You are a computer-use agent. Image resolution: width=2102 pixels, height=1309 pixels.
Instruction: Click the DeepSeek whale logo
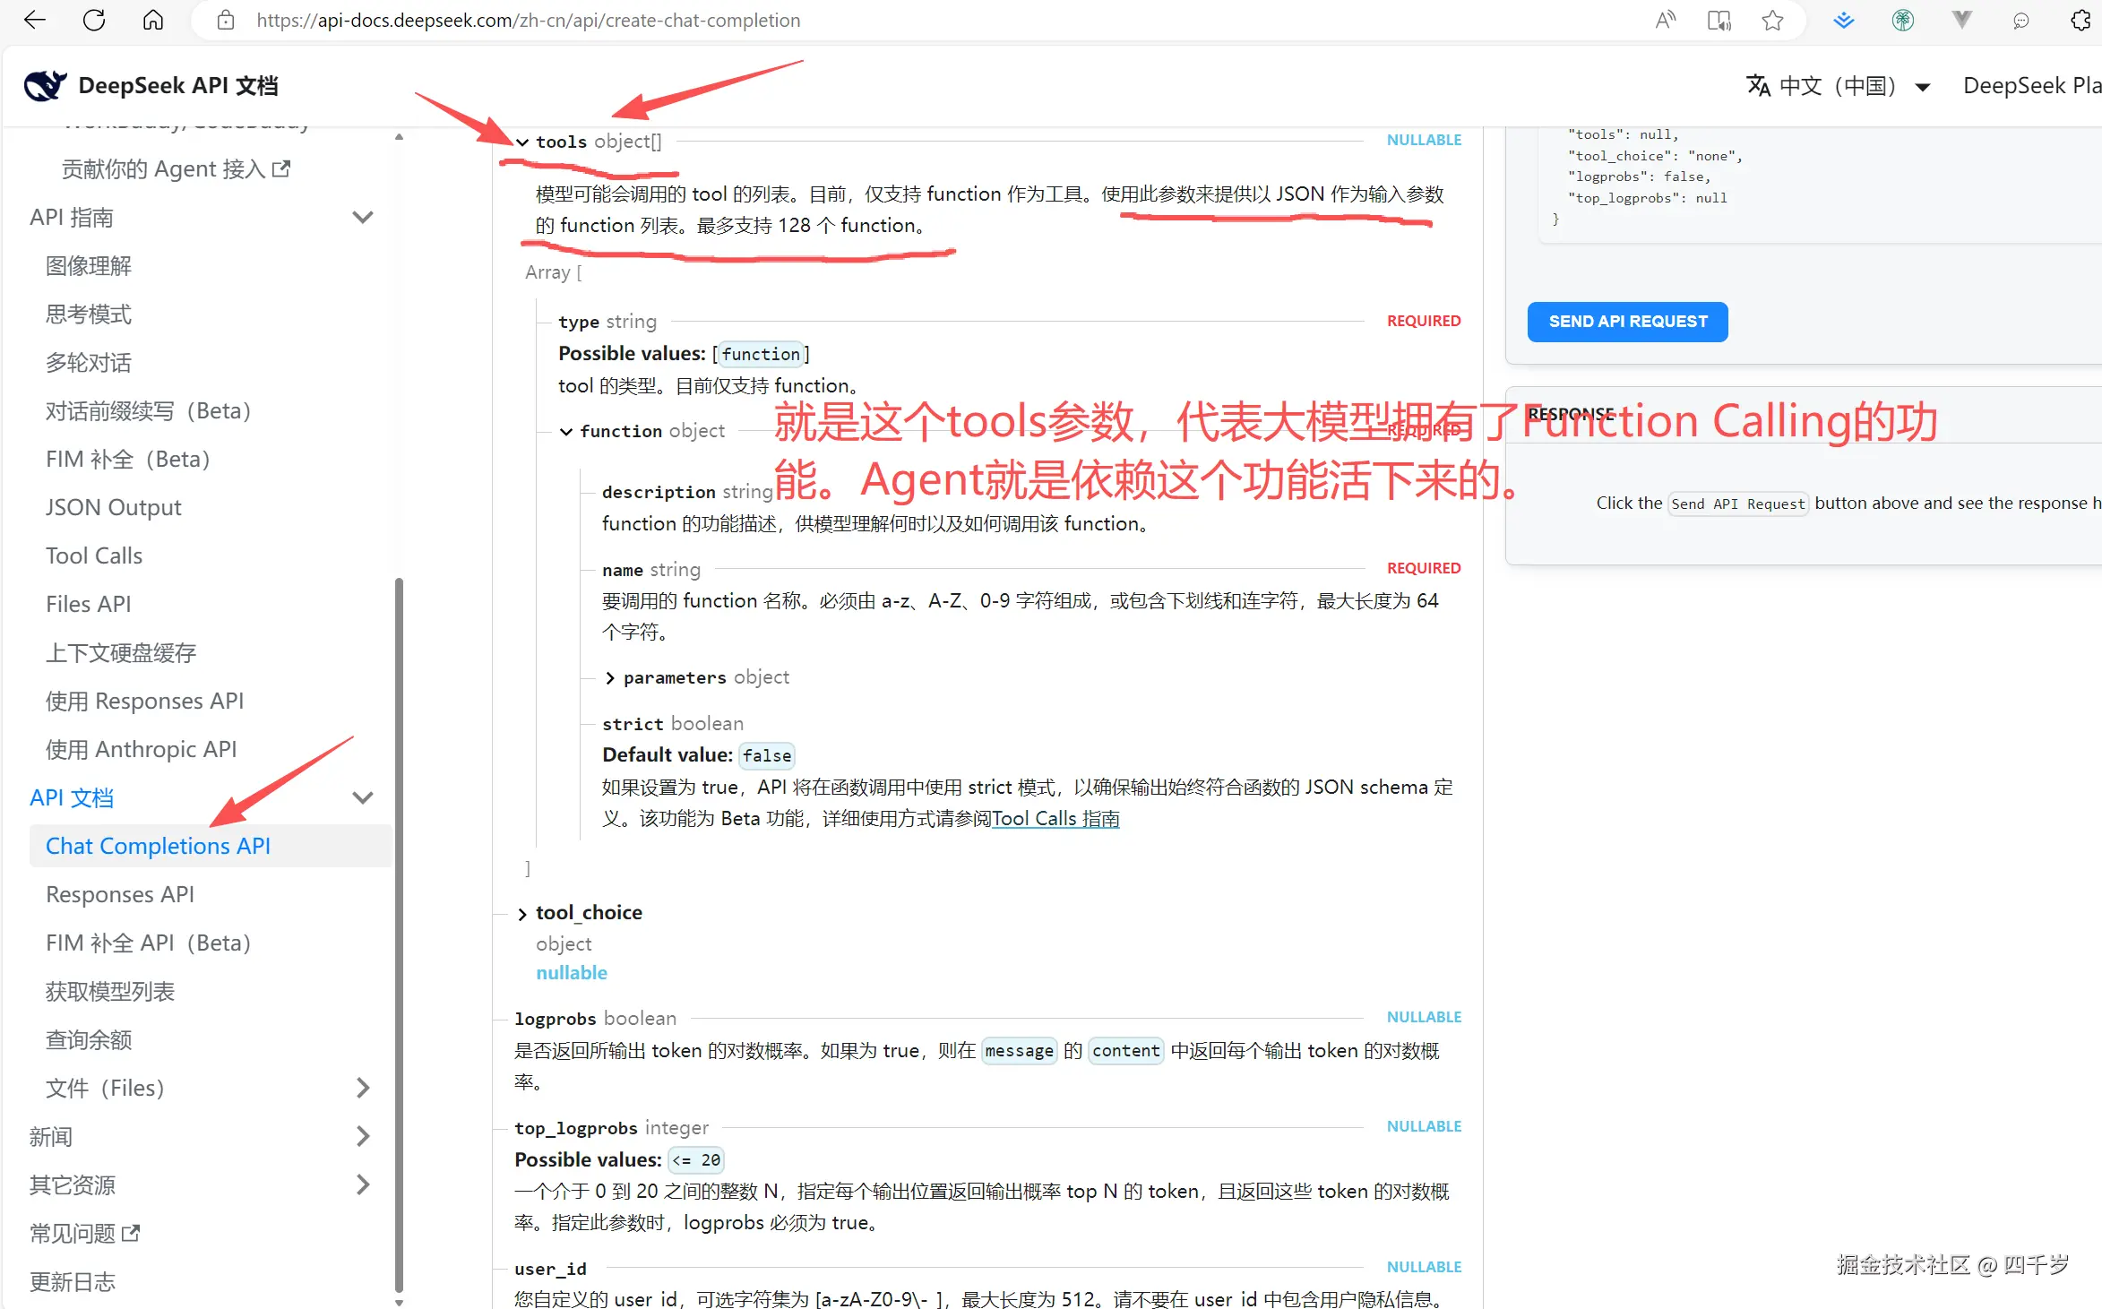(x=45, y=85)
